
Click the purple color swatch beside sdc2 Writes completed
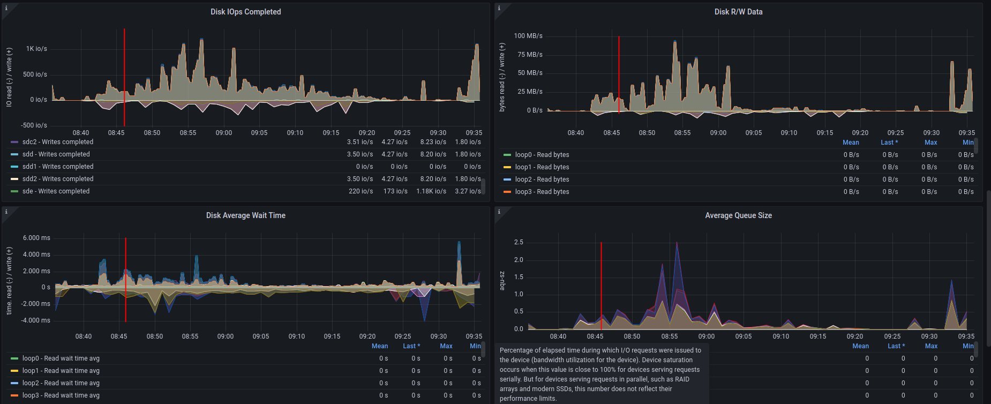click(x=14, y=142)
